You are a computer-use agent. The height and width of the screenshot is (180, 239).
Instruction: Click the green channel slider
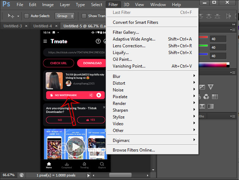click(x=203, y=46)
